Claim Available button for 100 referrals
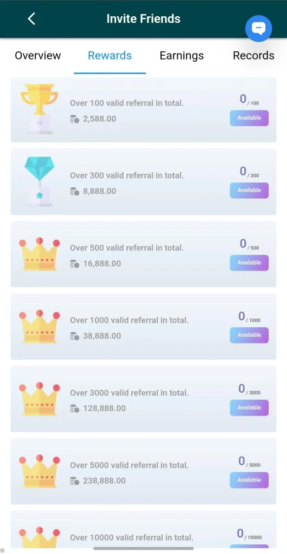This screenshot has height=554, width=287. tap(249, 118)
